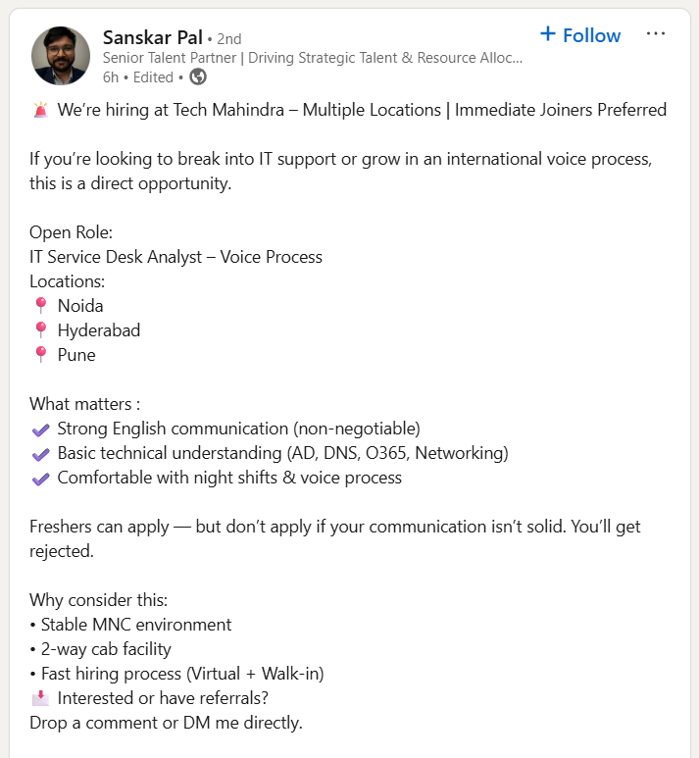This screenshot has height=758, width=699.
Task: Click envelope icon beside Interested or have referrals
Action: click(40, 698)
